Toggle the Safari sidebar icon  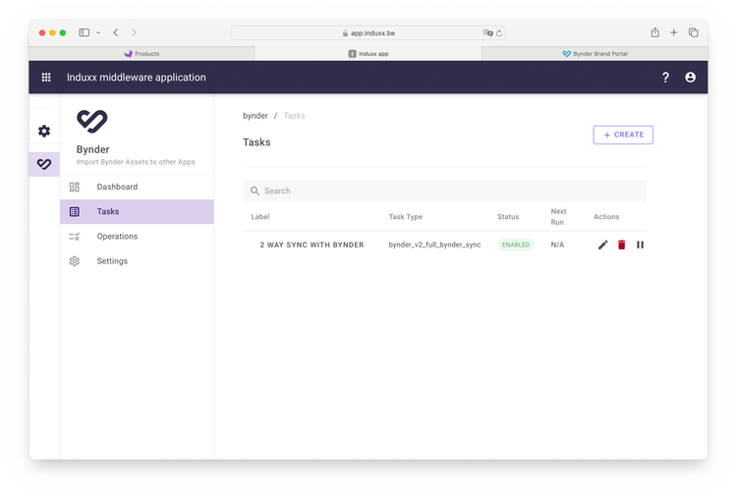(85, 32)
